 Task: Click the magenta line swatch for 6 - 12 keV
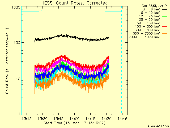coord(164,13)
